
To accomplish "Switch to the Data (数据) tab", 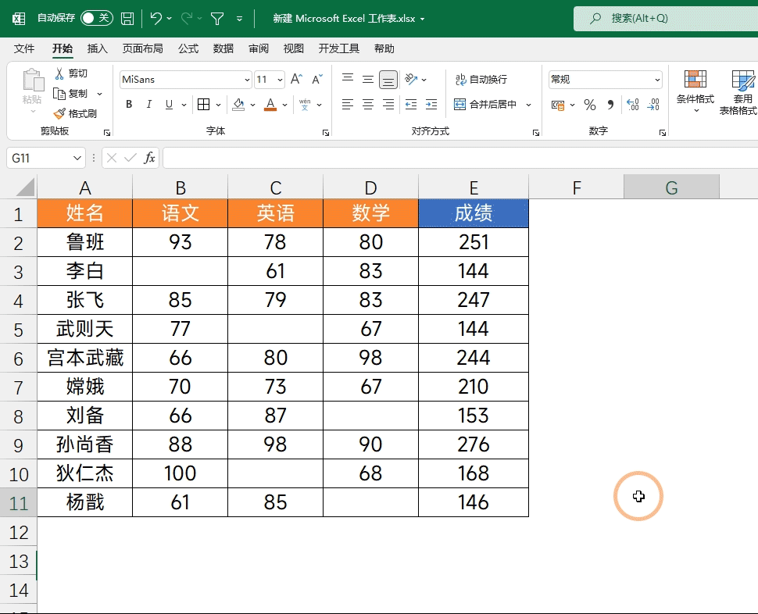I will tap(223, 48).
